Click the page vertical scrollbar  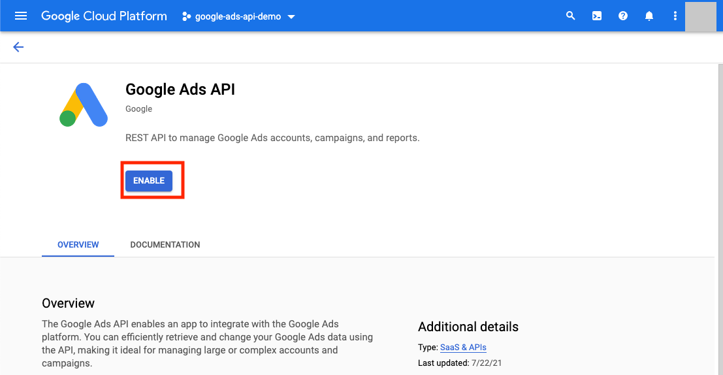click(720, 219)
